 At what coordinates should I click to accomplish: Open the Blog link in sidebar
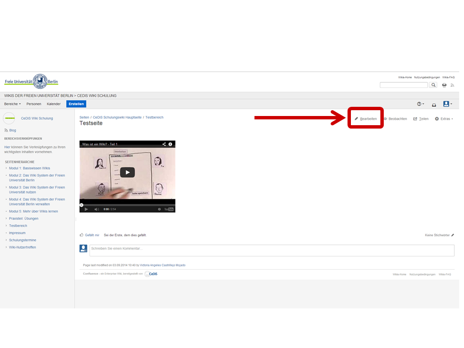click(x=13, y=130)
